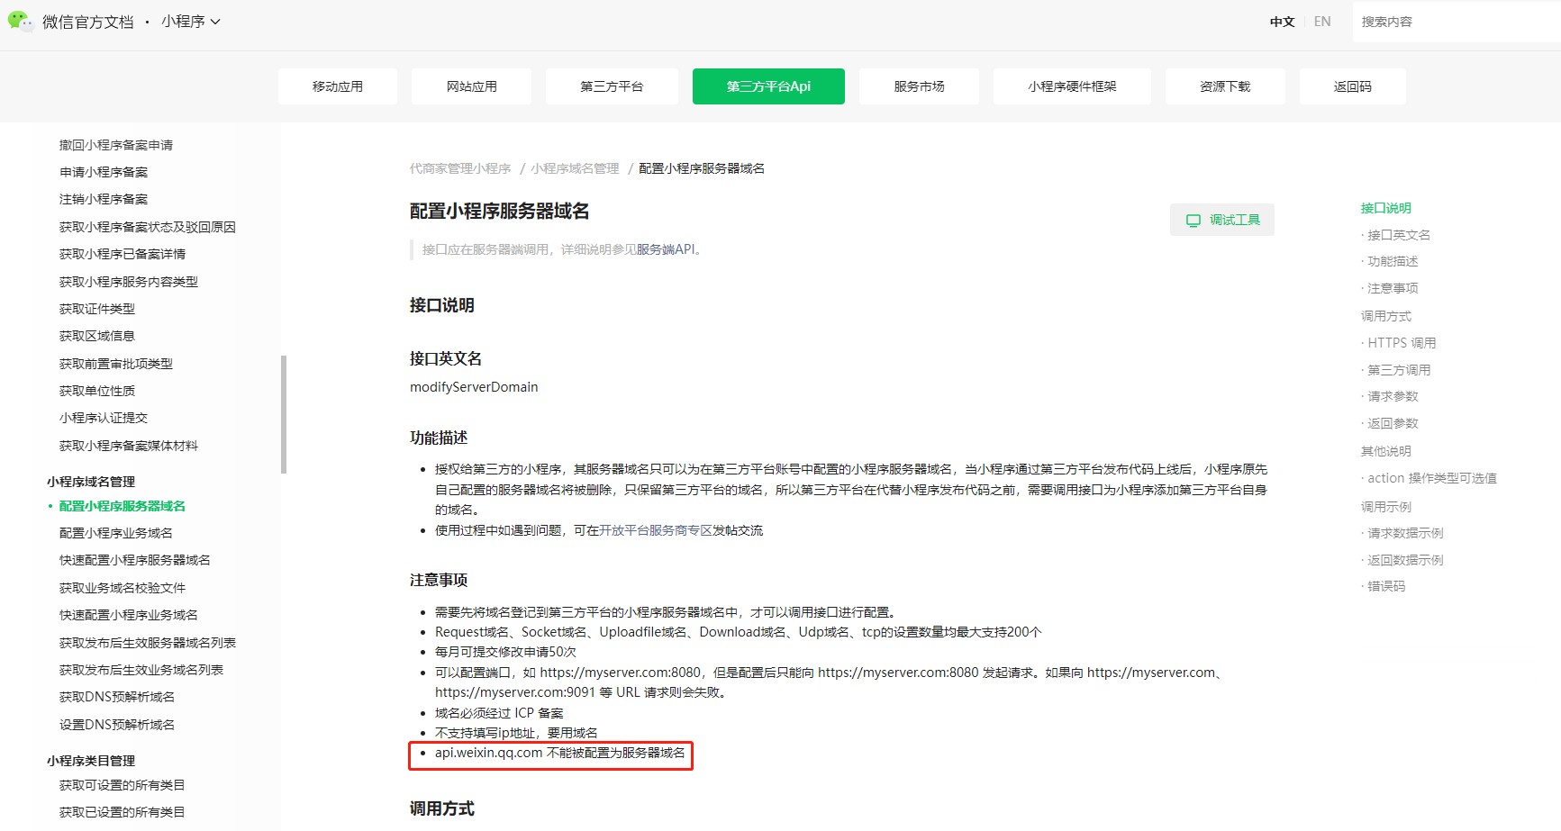
Task: Select the 小程序类目管理 sidebar section heading
Action: tap(91, 761)
